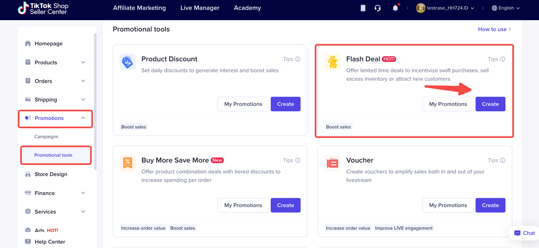
Task: Open the English language dropdown arrow
Action: click(x=518, y=8)
